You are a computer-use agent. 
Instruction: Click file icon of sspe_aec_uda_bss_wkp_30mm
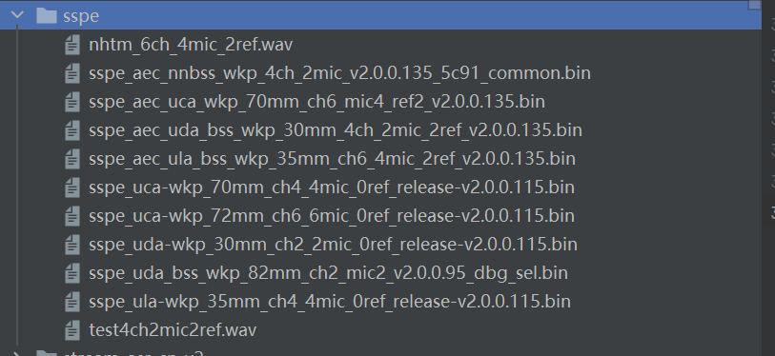72,130
